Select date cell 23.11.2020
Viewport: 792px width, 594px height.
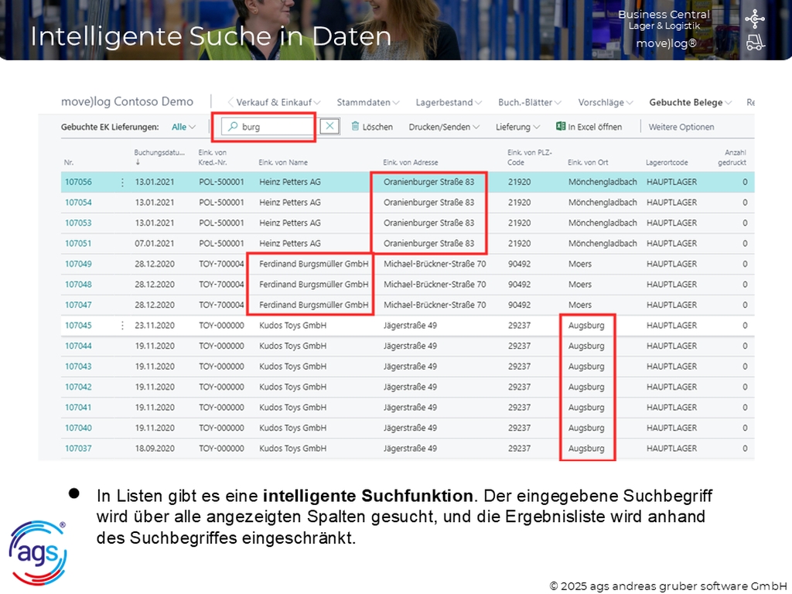[x=155, y=326]
